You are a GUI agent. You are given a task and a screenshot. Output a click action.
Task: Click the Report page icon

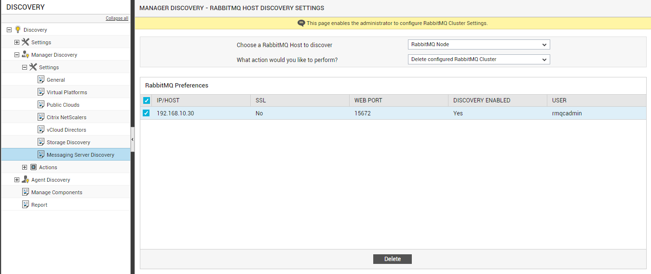(26, 204)
